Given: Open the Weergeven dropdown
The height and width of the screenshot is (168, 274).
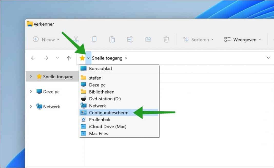Looking at the screenshot, I should [x=242, y=40].
